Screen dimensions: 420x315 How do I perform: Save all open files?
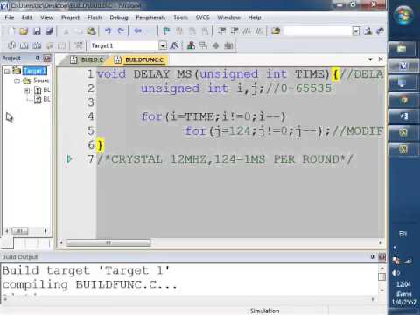(49, 31)
